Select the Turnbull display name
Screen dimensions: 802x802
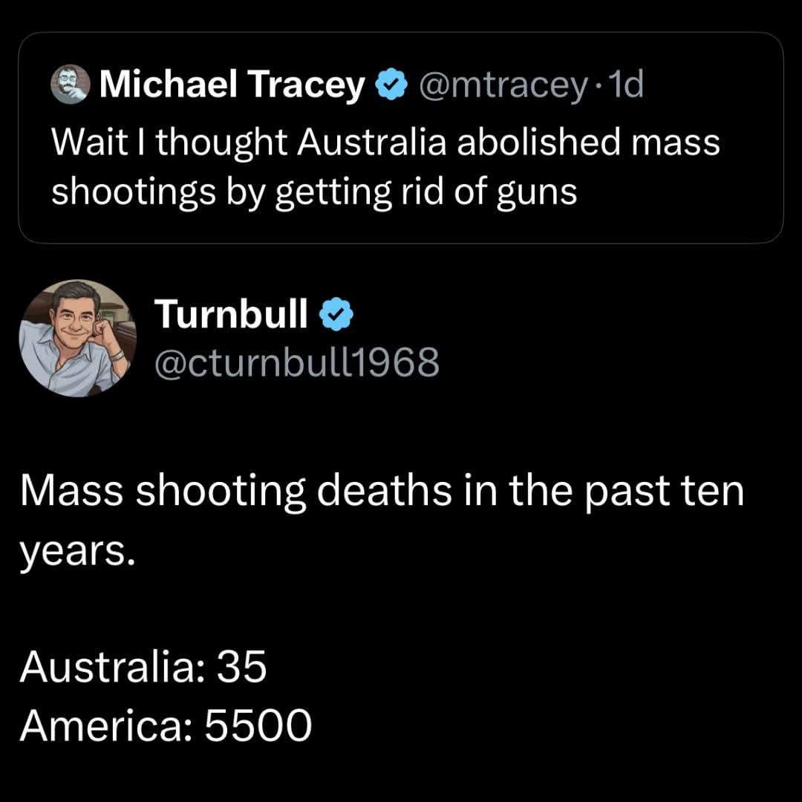coord(231,315)
